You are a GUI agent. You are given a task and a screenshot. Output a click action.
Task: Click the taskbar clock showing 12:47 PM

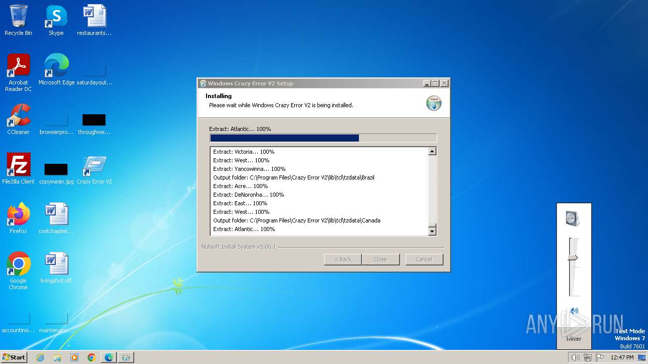pyautogui.click(x=622, y=357)
